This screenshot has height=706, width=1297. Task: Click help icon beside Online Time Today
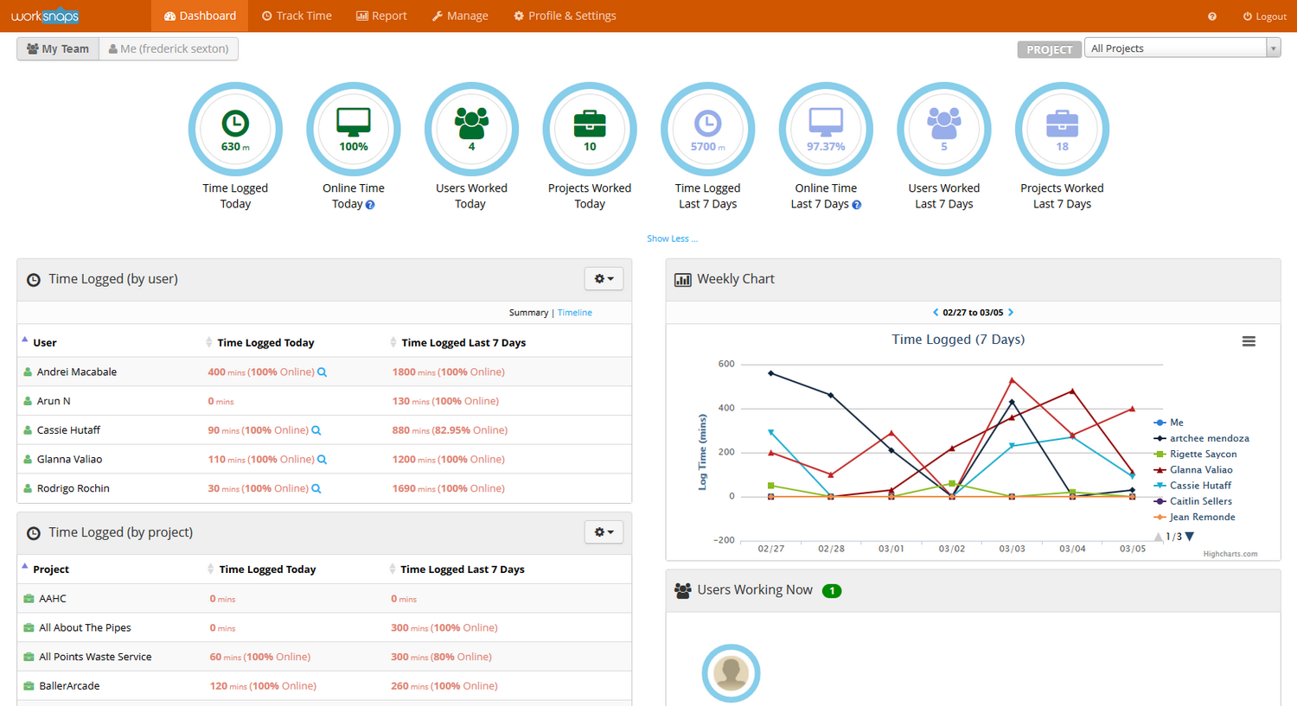[370, 205]
